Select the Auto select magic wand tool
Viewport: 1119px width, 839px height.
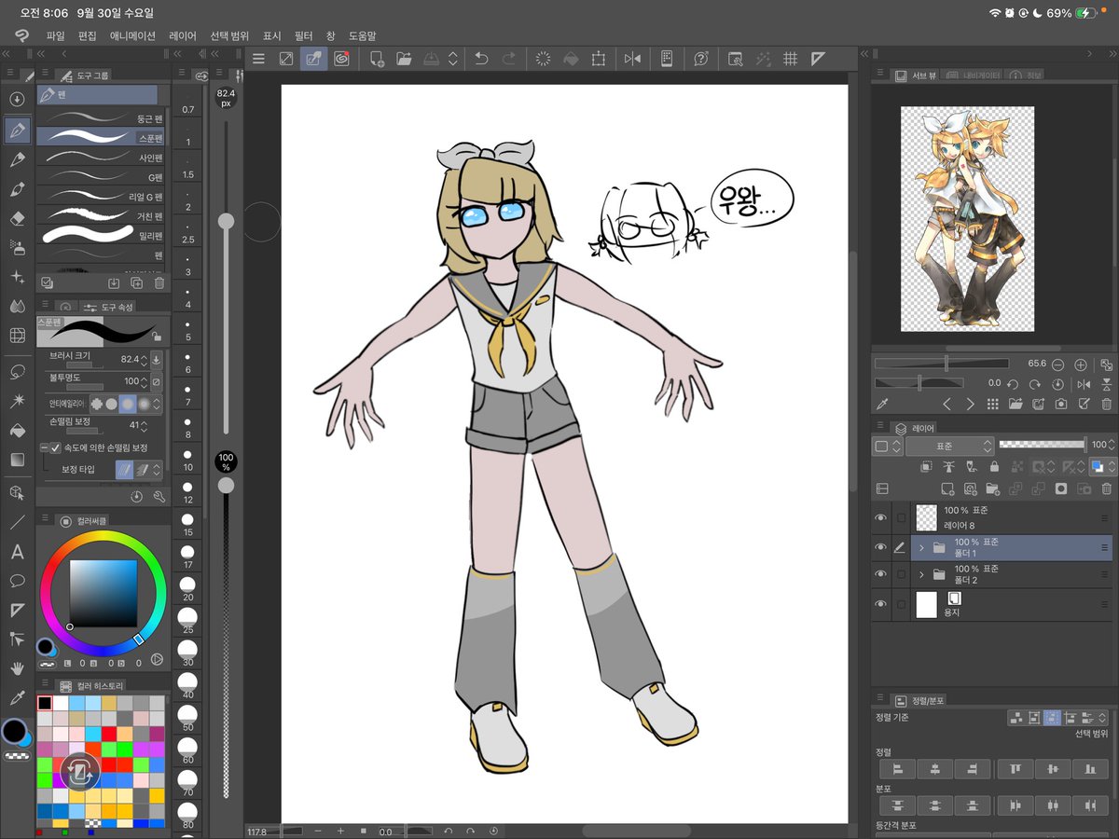click(x=17, y=401)
